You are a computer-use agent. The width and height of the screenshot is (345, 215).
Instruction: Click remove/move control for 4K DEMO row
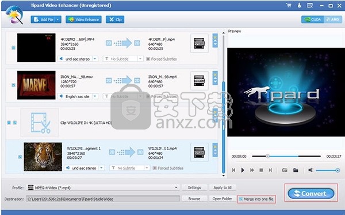click(x=215, y=41)
